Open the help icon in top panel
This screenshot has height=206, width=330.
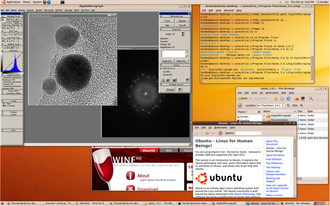49,2
